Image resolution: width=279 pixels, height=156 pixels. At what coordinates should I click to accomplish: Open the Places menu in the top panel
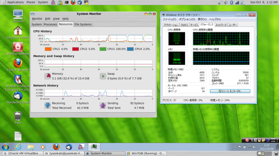[31, 2]
